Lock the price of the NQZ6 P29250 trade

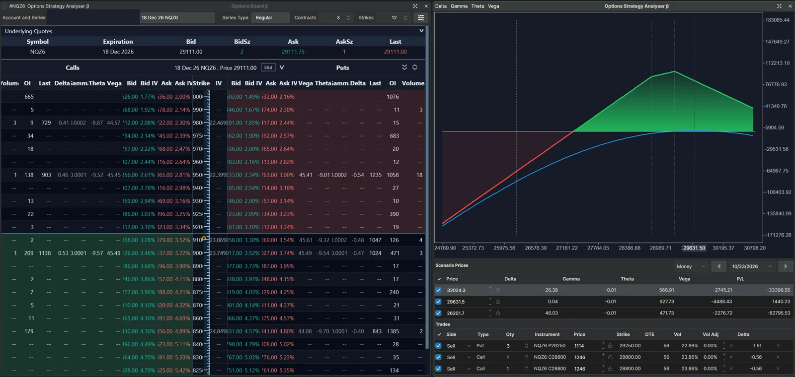click(x=610, y=346)
